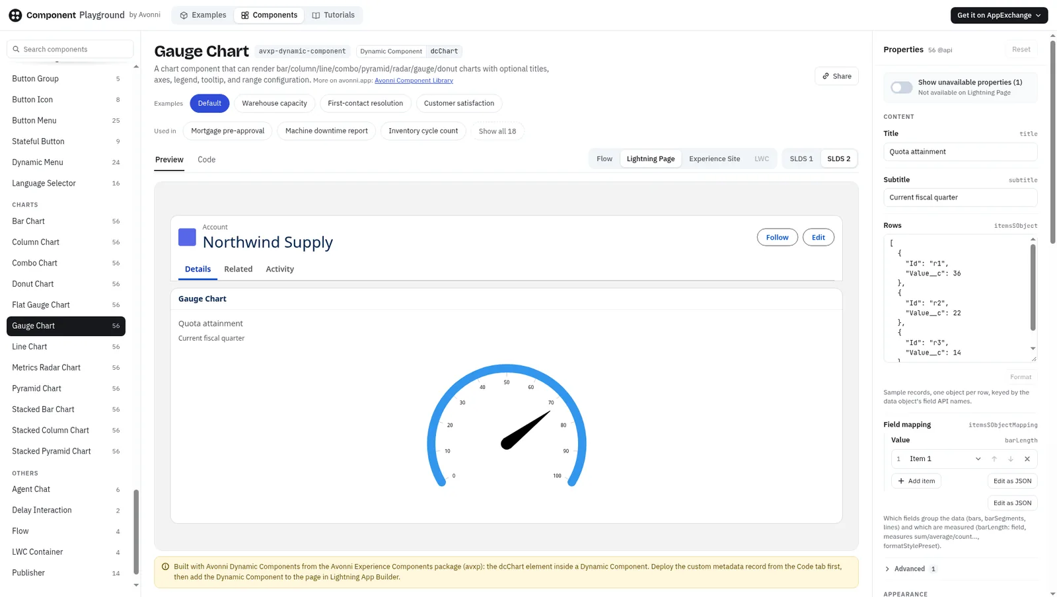Click the Component Playground logo icon
The image size is (1057, 597).
15,15
